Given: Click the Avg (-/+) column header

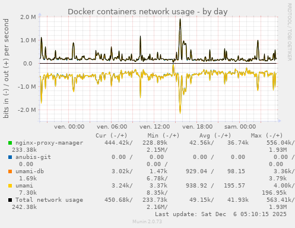Looking at the screenshot, I should tap(215, 136).
